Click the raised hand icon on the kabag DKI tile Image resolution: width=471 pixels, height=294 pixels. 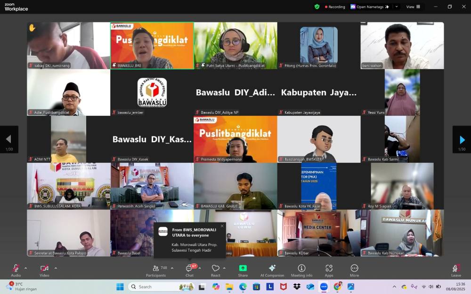point(32,28)
